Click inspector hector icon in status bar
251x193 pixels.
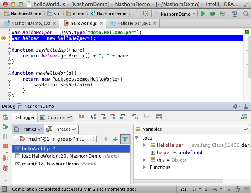[237, 189]
